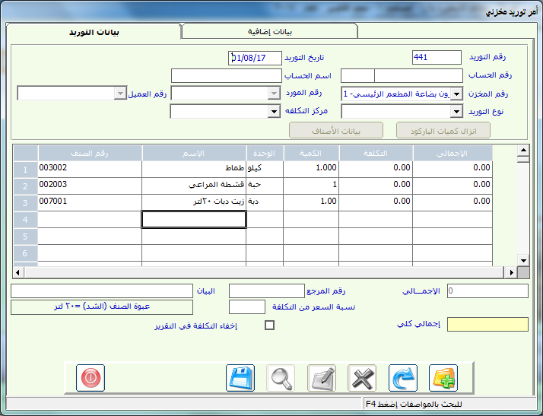Click the new record folder-plus icon
The width and height of the screenshot is (543, 416).
click(443, 378)
